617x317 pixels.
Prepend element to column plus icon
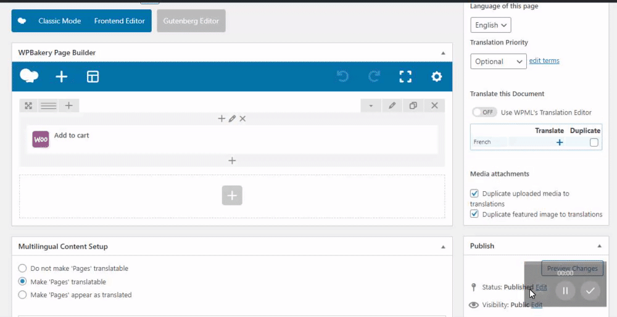click(222, 118)
